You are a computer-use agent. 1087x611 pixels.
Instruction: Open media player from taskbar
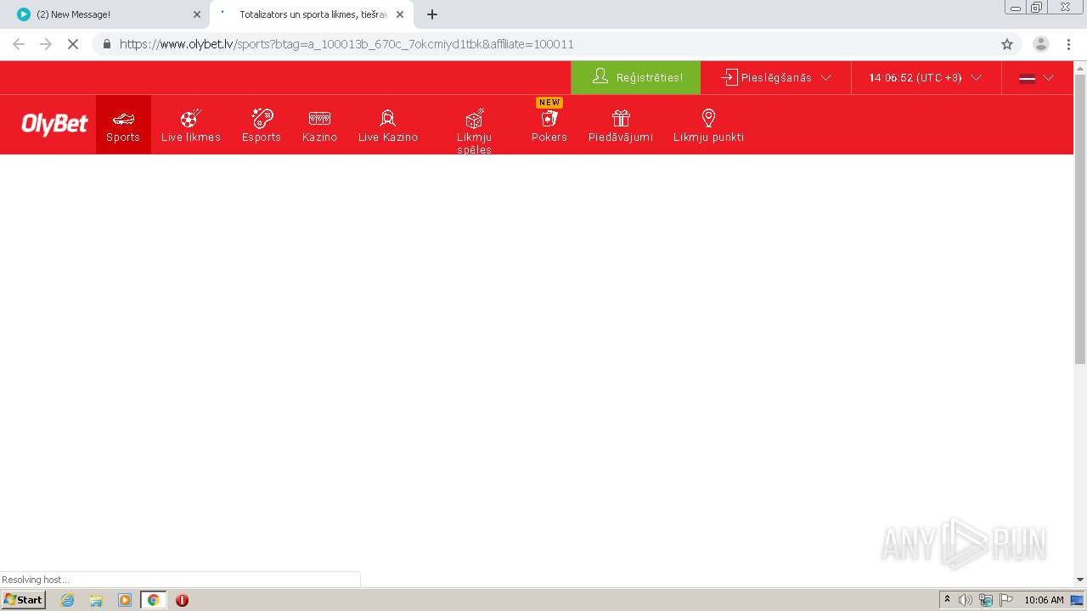tap(125, 600)
